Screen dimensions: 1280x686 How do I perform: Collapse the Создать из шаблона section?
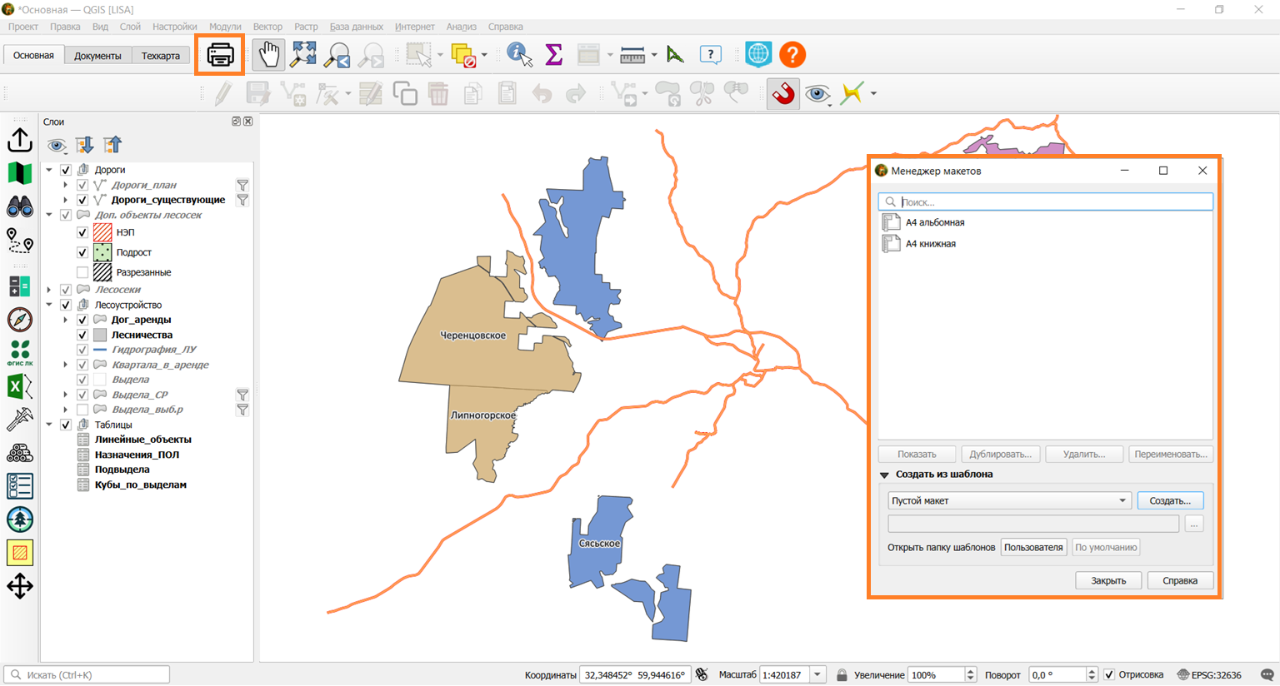[x=885, y=475]
